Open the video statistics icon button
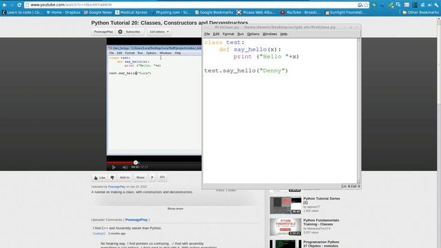The height and width of the screenshot is (248, 441). tap(163, 178)
